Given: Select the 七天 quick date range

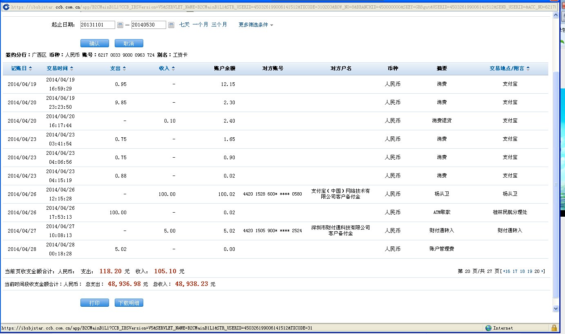Looking at the screenshot, I should coord(185,25).
